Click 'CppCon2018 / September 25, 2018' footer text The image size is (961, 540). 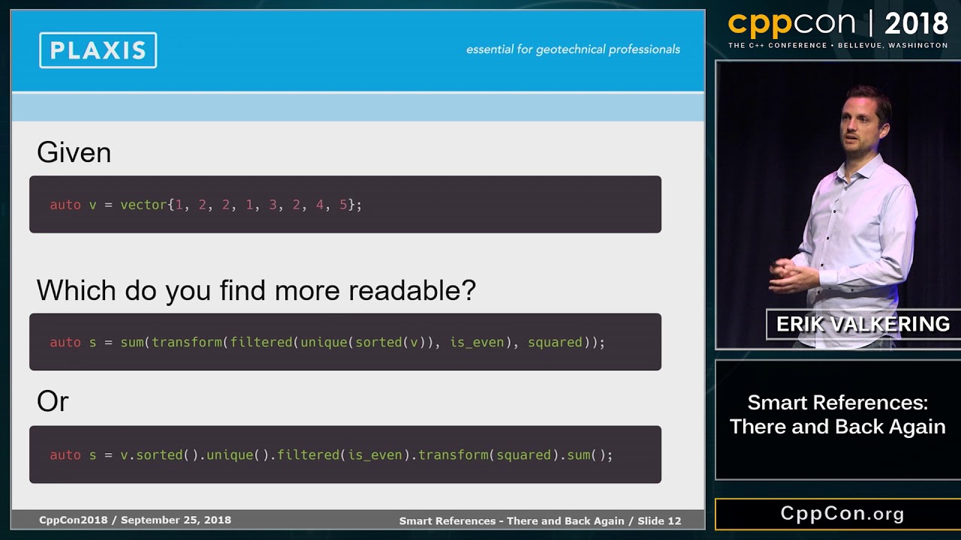pos(135,520)
